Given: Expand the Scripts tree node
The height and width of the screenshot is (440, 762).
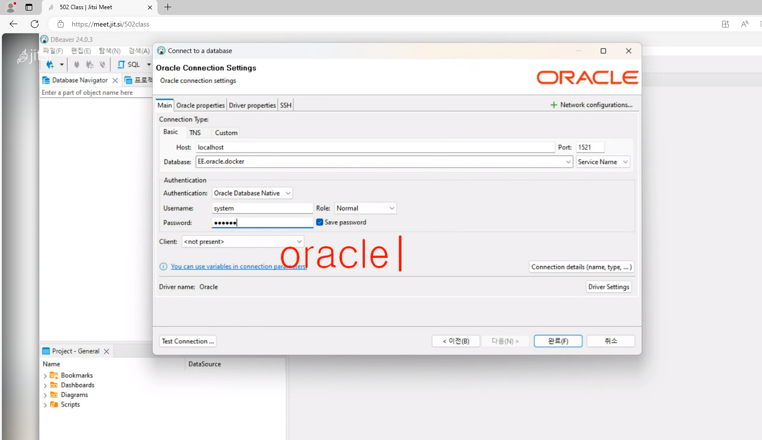Looking at the screenshot, I should point(45,405).
